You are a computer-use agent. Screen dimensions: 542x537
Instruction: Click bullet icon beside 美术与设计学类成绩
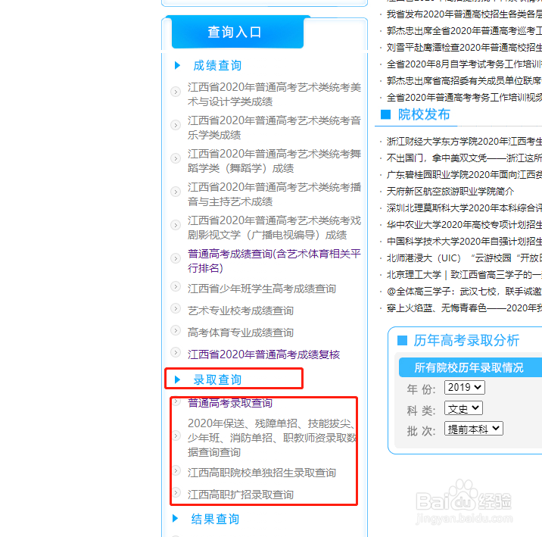point(176,92)
